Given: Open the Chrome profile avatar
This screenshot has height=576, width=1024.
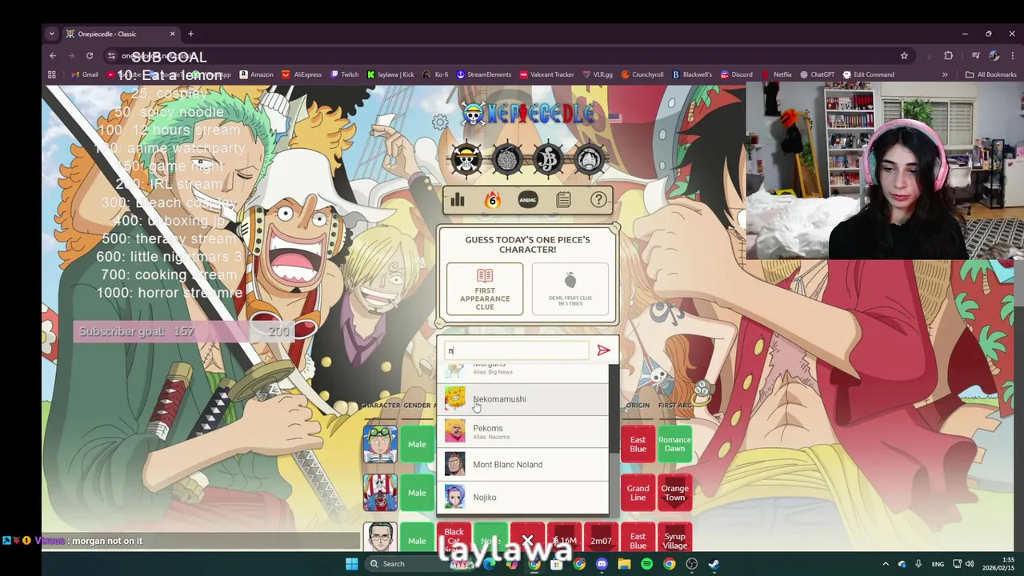Looking at the screenshot, I should 994,55.
